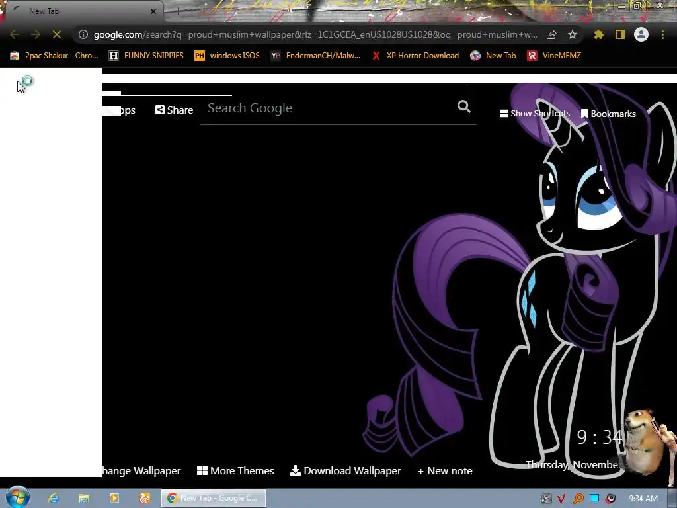Viewport: 677px width, 508px height.
Task: Click the orange magnifier tray icon
Action: [x=578, y=499]
